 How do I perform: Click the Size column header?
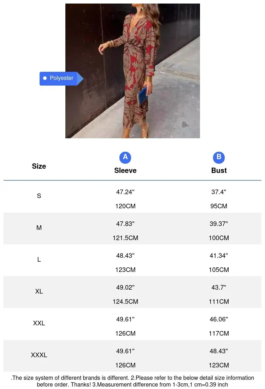click(x=39, y=166)
